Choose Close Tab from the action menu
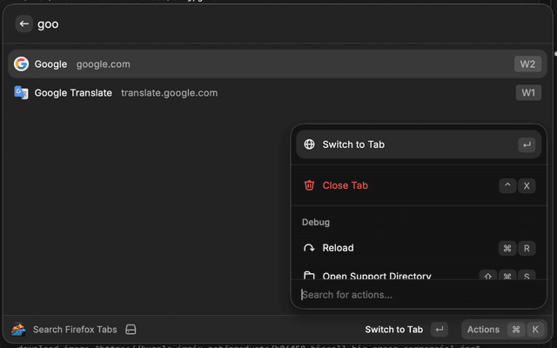The image size is (557, 348). [392, 185]
